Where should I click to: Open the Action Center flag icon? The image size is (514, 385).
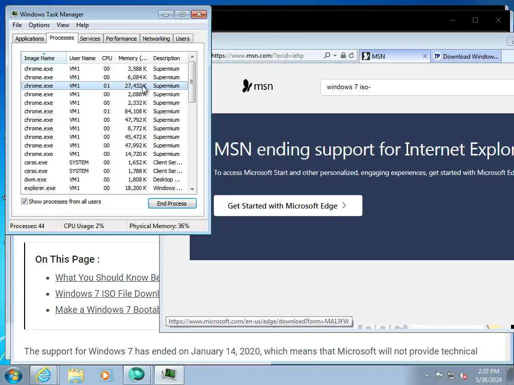(439, 375)
